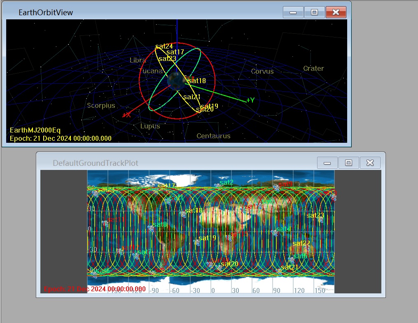Click the Corvus constellation label
418x323 pixels.
(x=262, y=71)
